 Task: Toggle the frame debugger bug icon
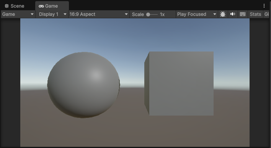223,14
